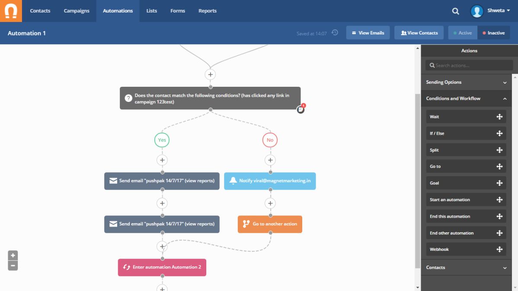Collapse Conditions and Workflow section
Image resolution: width=518 pixels, height=291 pixels.
(466, 98)
